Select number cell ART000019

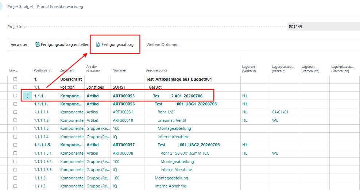pos(123,120)
